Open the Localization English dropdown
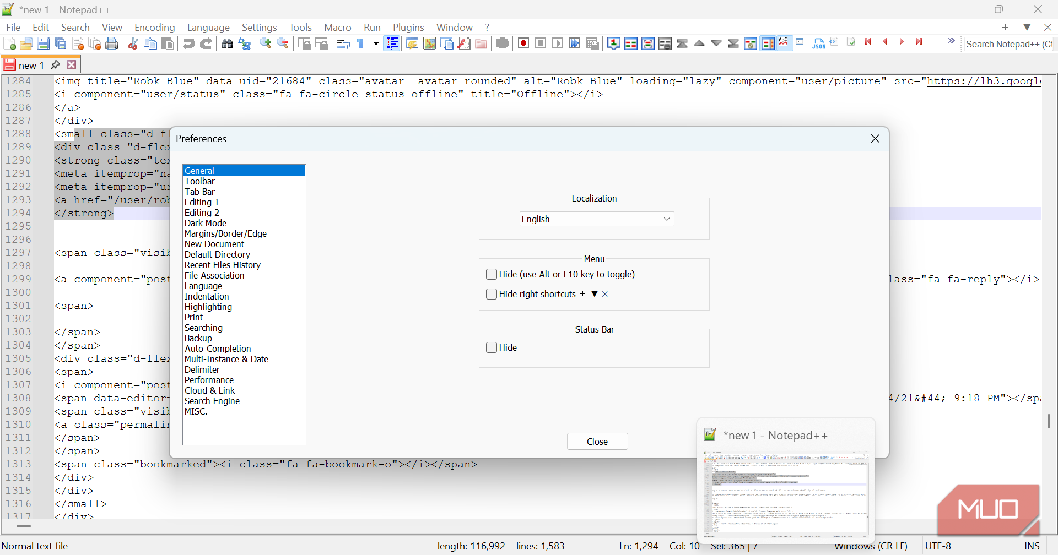1058x555 pixels. tap(597, 219)
